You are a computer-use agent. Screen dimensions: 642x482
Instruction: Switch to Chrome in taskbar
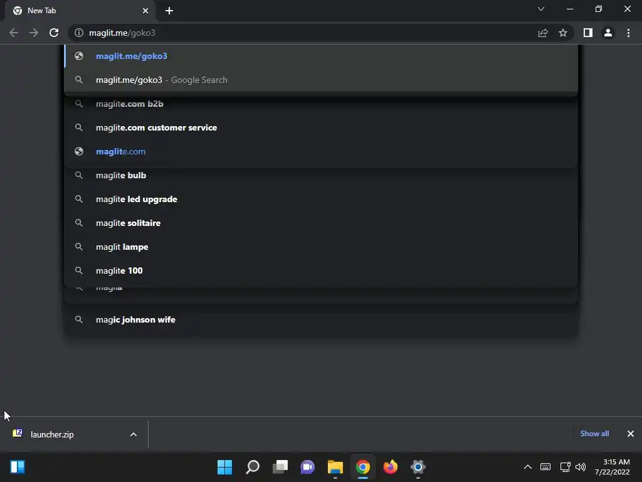(x=363, y=467)
